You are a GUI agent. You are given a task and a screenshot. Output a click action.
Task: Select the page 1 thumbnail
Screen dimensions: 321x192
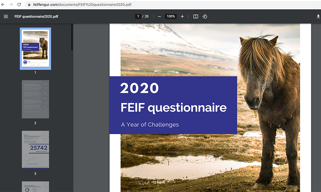(x=35, y=49)
